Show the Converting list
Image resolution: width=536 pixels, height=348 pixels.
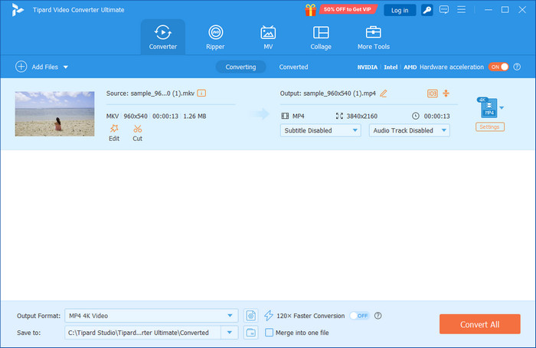pos(240,67)
